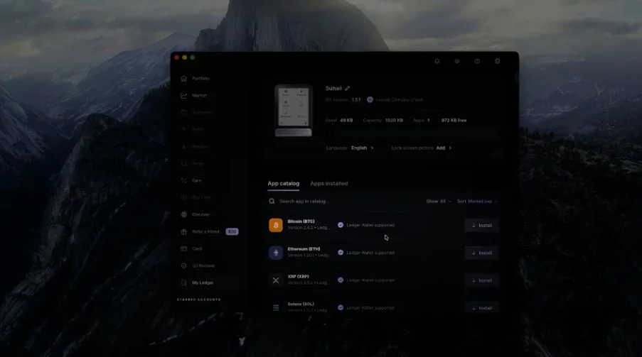Open the Show All filter dropdown

(439, 201)
